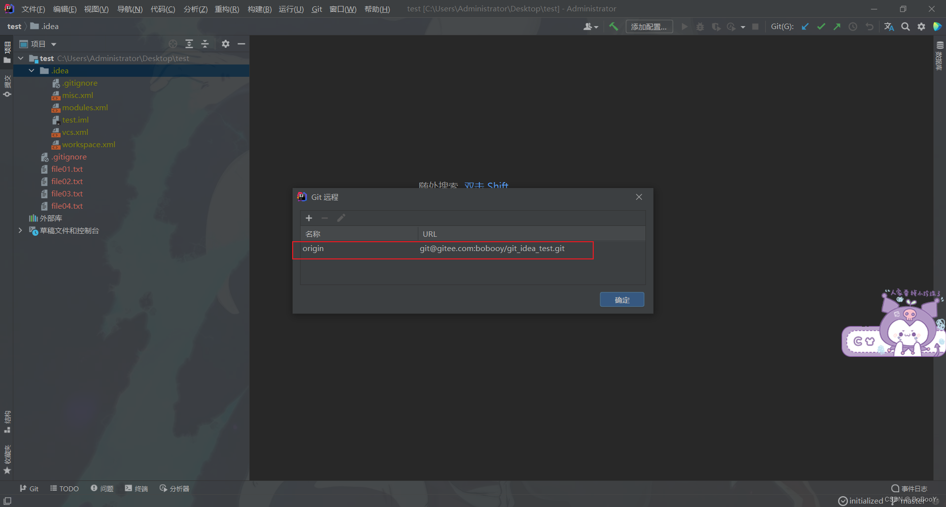Open the 重构(R) menu
This screenshot has height=507, width=946.
point(227,9)
